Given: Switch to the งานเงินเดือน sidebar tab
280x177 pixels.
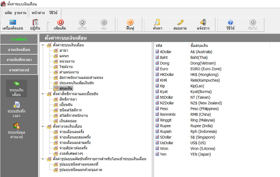Looking at the screenshot, I should point(19,50).
